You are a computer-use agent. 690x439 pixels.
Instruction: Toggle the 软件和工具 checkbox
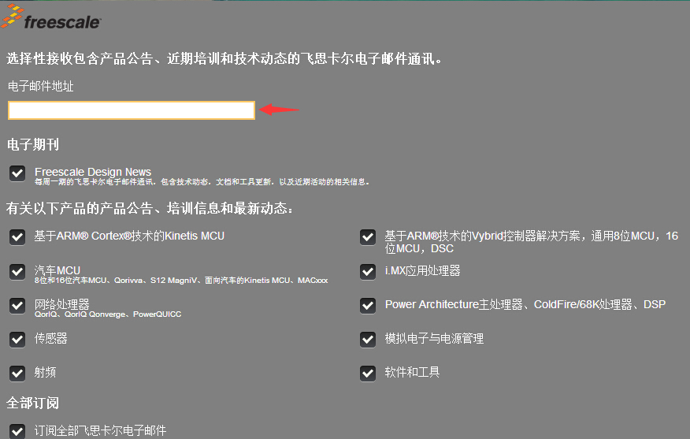368,373
